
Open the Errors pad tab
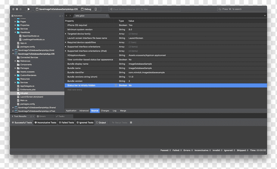[41, 116]
